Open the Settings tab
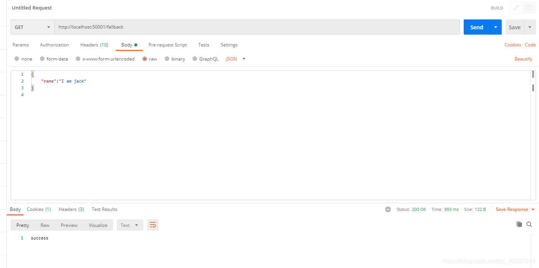The width and height of the screenshot is (539, 268). 229,45
